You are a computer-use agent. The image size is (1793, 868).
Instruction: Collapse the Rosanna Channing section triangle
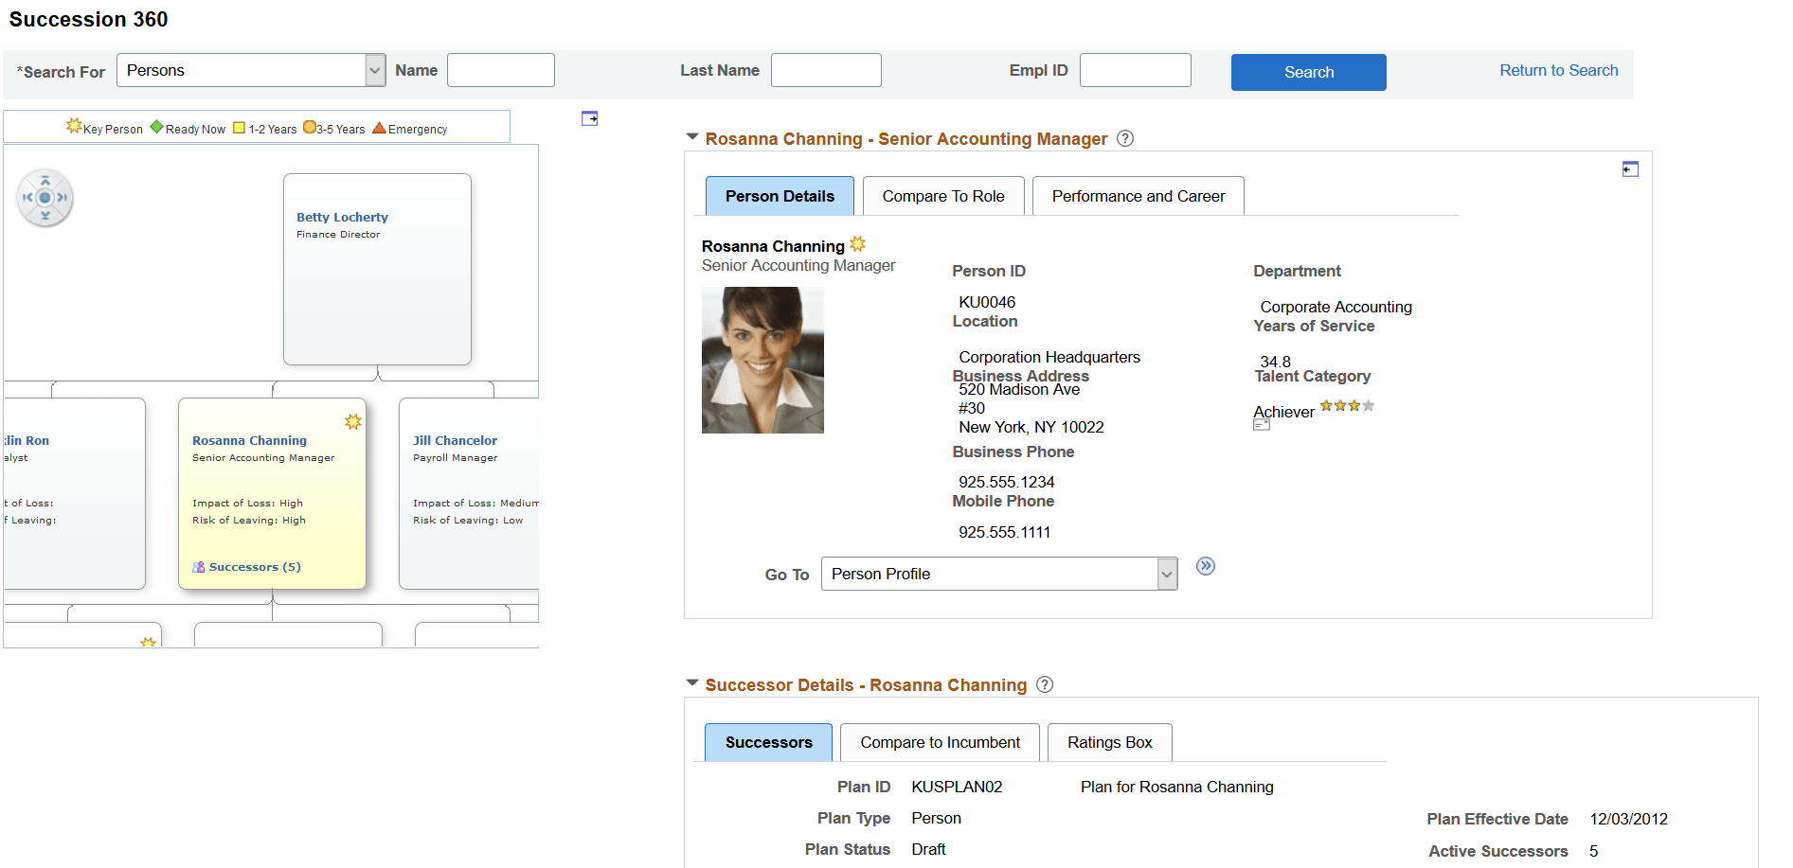click(692, 137)
